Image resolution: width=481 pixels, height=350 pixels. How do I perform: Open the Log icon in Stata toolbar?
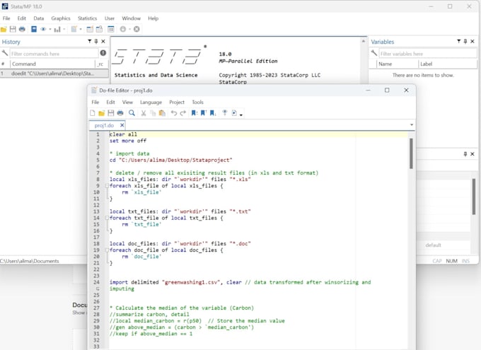tap(34, 29)
